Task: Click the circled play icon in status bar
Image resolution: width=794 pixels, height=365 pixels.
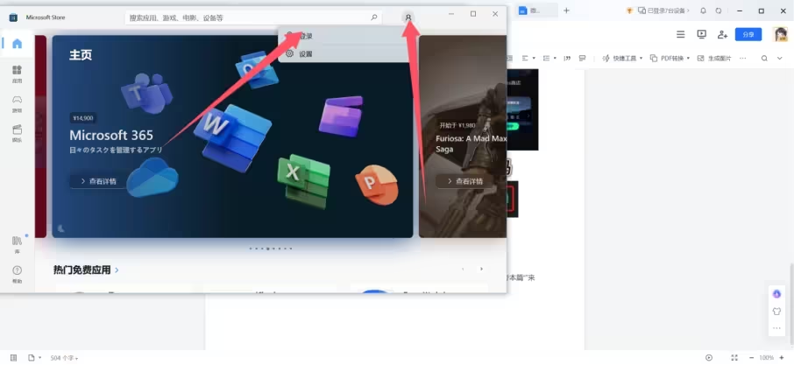Action: click(709, 358)
